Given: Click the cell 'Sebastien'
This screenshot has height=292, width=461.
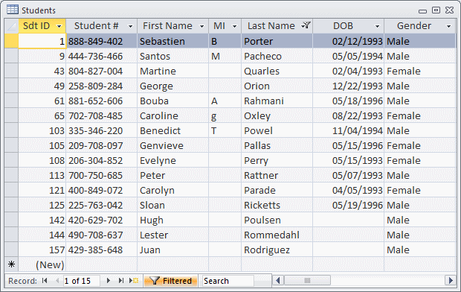Looking at the screenshot, I should [173, 41].
